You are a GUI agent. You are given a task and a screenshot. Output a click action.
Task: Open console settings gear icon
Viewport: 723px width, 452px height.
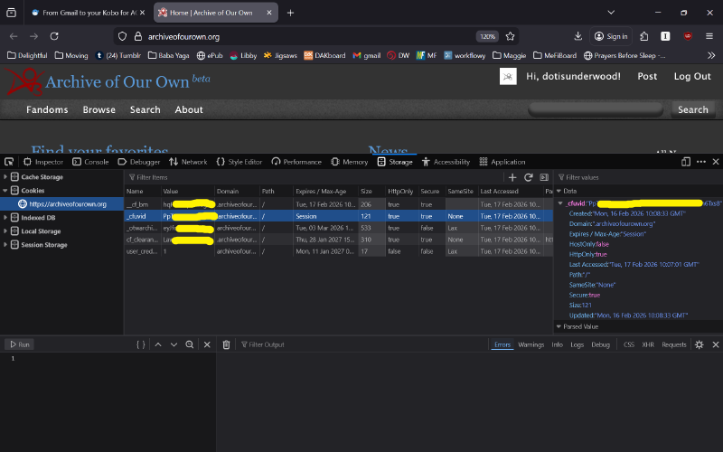click(699, 344)
